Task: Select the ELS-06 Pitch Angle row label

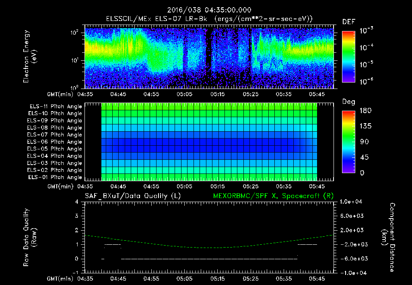Action: 55,142
